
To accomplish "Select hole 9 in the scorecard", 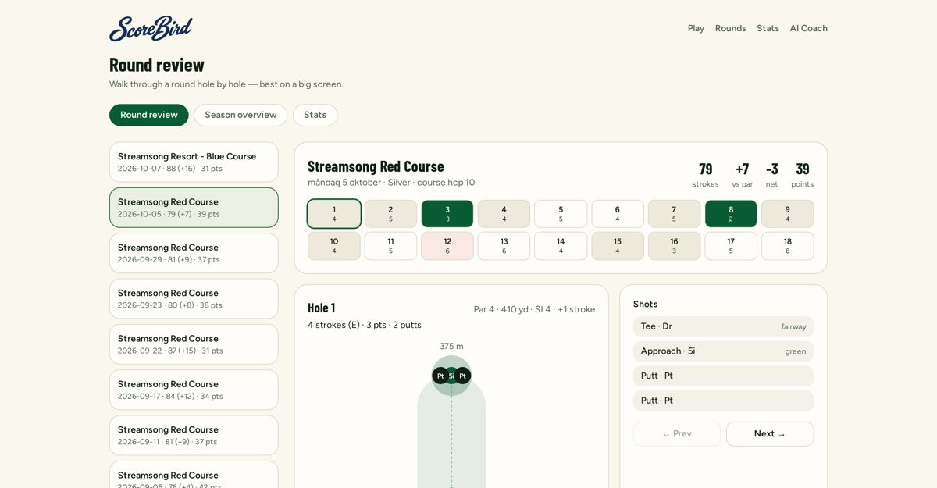I will pos(787,214).
